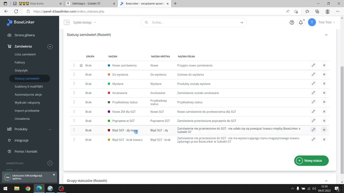
Task: Expand the Produkty sidebar section
Action: tap(50, 129)
